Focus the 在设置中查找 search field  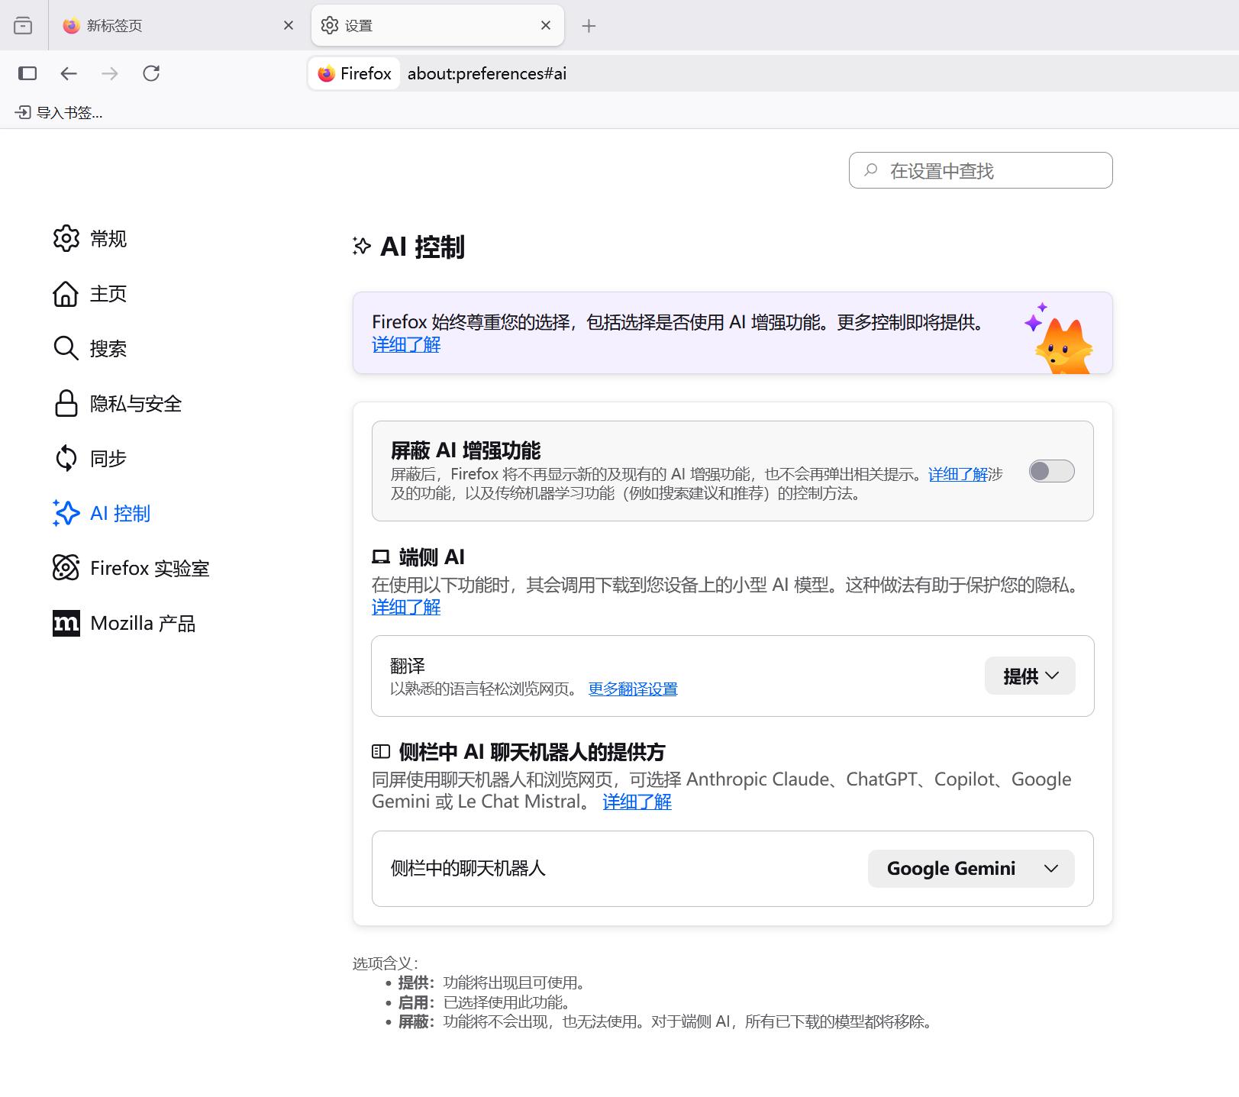tap(980, 170)
